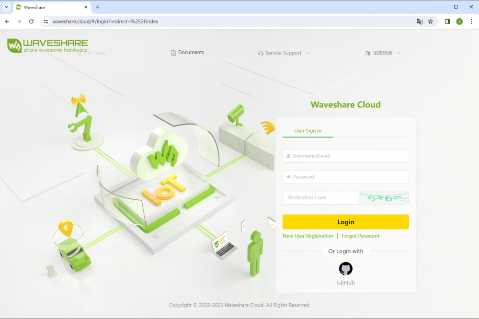Reload the page with the refresh icon
The image size is (479, 319).
click(32, 22)
